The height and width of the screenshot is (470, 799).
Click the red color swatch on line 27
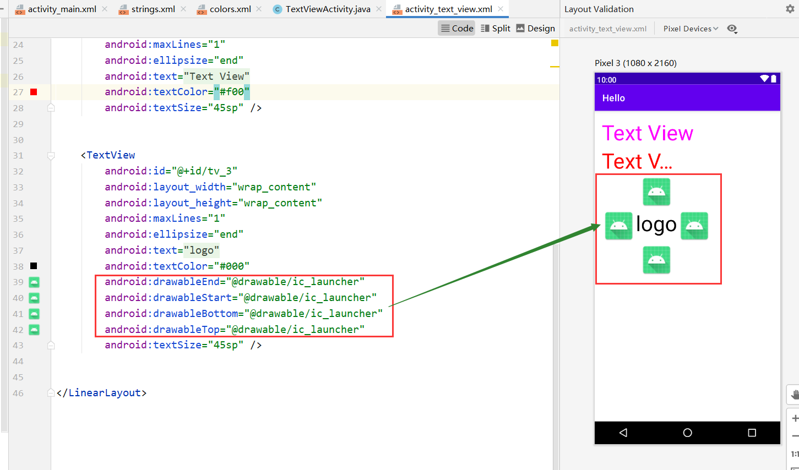point(34,92)
